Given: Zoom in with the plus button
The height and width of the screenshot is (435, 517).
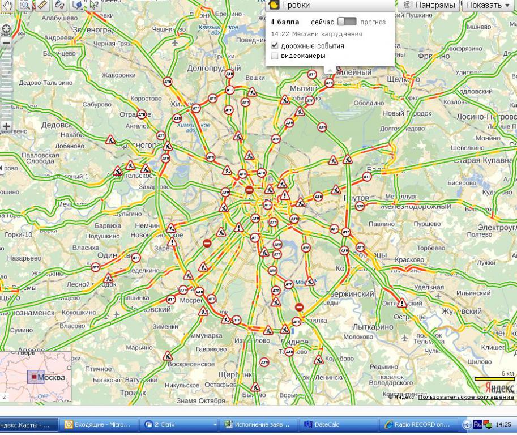Looking at the screenshot, I should pos(6,126).
